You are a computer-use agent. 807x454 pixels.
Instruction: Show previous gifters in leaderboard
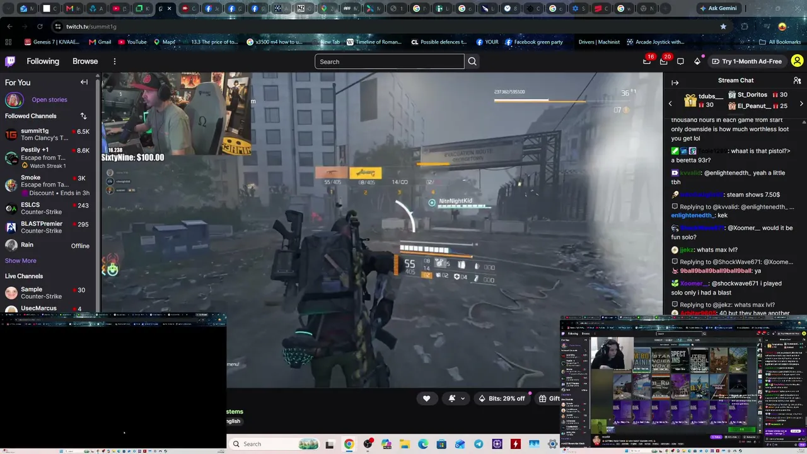click(670, 103)
